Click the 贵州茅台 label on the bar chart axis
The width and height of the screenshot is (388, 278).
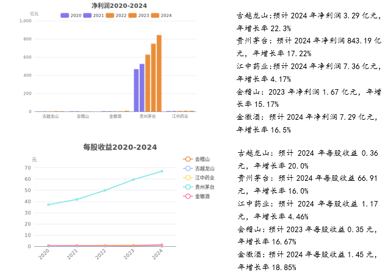(x=148, y=116)
